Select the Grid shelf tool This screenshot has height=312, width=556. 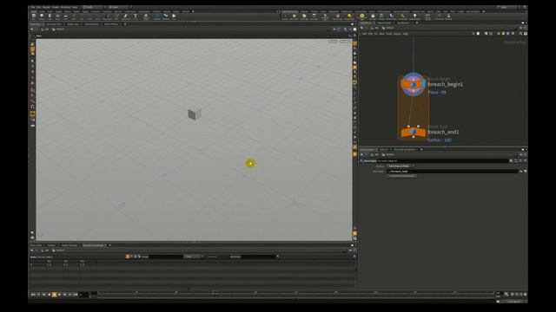point(66,16)
